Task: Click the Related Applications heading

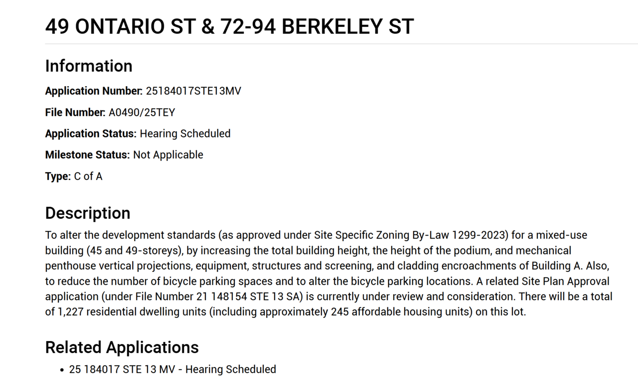Action: (x=122, y=347)
